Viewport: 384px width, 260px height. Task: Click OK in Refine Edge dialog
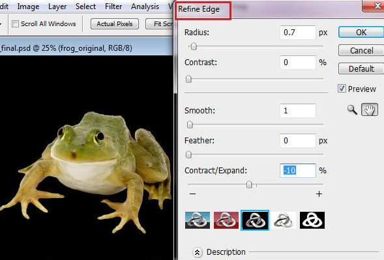[x=361, y=33]
